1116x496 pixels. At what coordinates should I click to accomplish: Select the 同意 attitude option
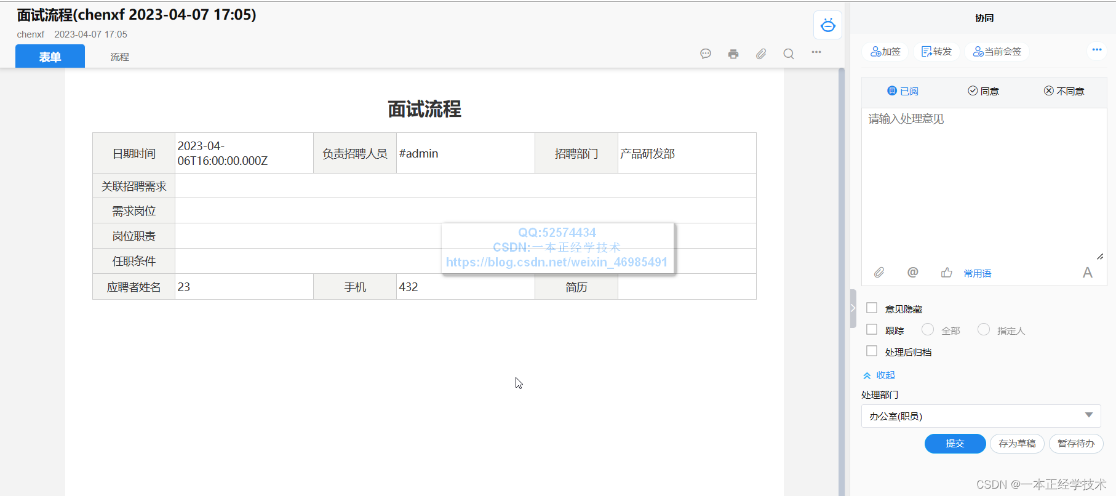tap(983, 91)
